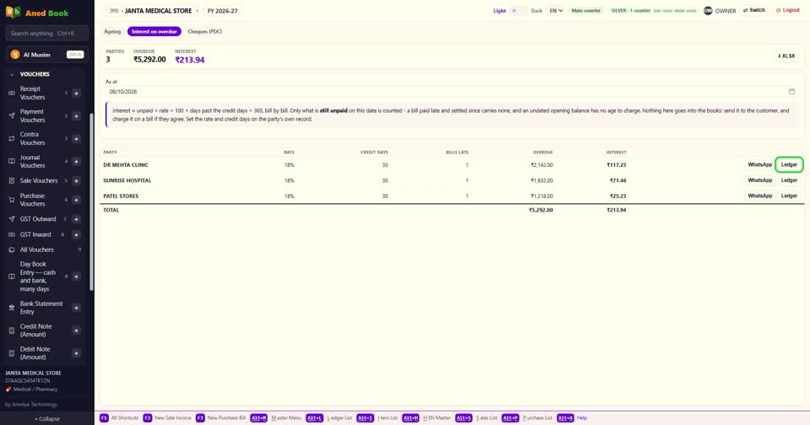Screen dimensions: 810x425
Task: Open the EN language dropdown
Action: point(555,10)
